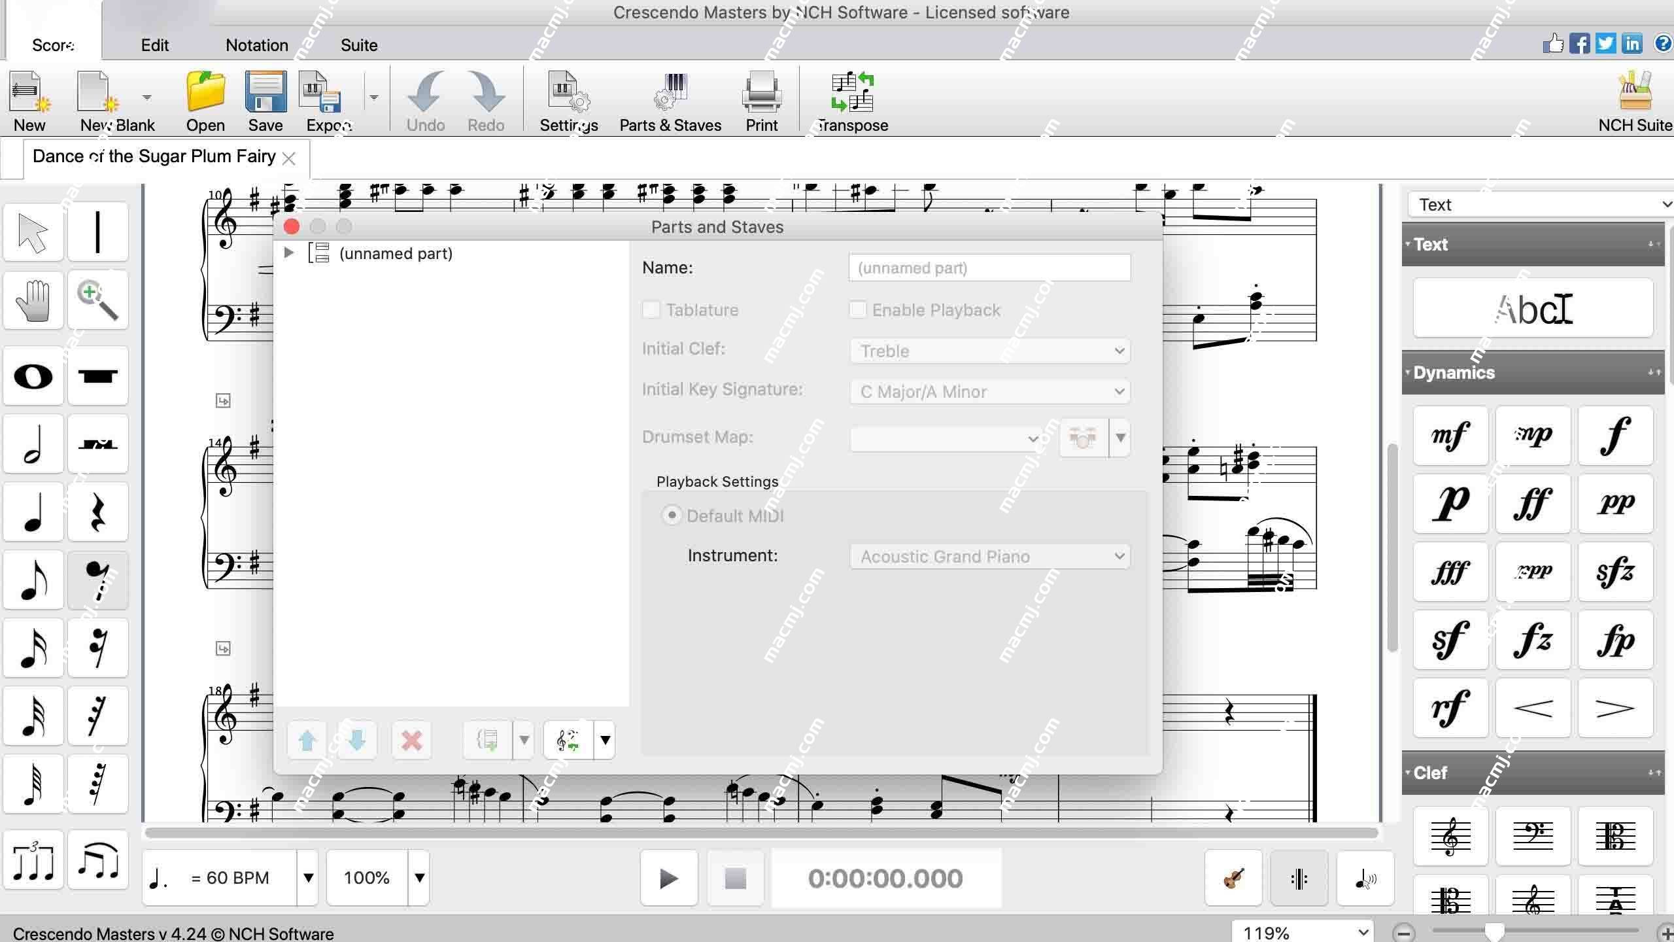Click the Stop playback button
This screenshot has width=1674, height=942.
[x=736, y=878]
